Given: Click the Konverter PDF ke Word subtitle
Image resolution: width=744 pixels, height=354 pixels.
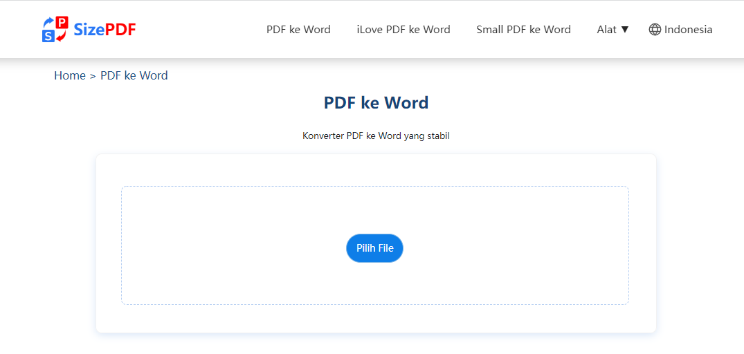Looking at the screenshot, I should 376,136.
